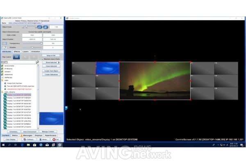Click the aurora video object in Control Screen
Viewport: 246px width, 164px height.
[x=155, y=81]
